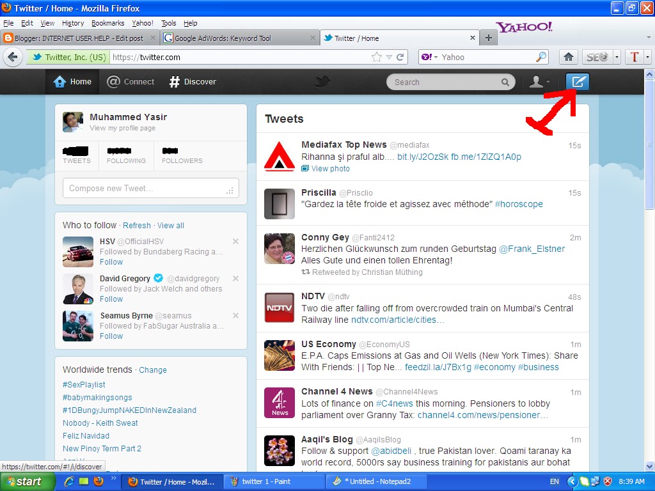Screen dimensions: 655x491
Task: Dismiss Seamus Byrne suggestion with X
Action: click(235, 315)
